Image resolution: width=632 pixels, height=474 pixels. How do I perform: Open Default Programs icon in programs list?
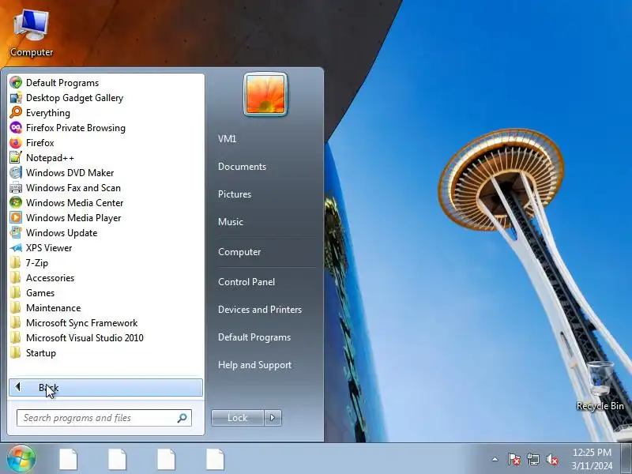(16, 83)
